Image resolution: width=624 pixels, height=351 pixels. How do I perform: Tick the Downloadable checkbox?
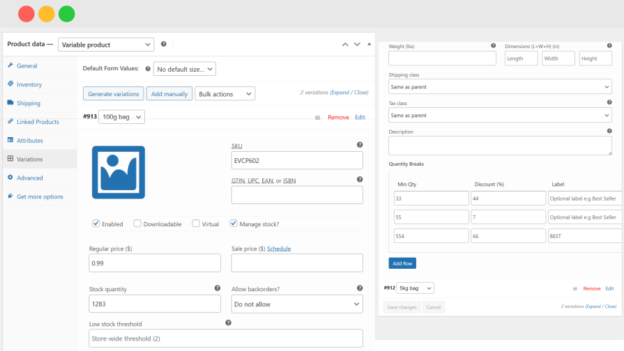point(137,224)
